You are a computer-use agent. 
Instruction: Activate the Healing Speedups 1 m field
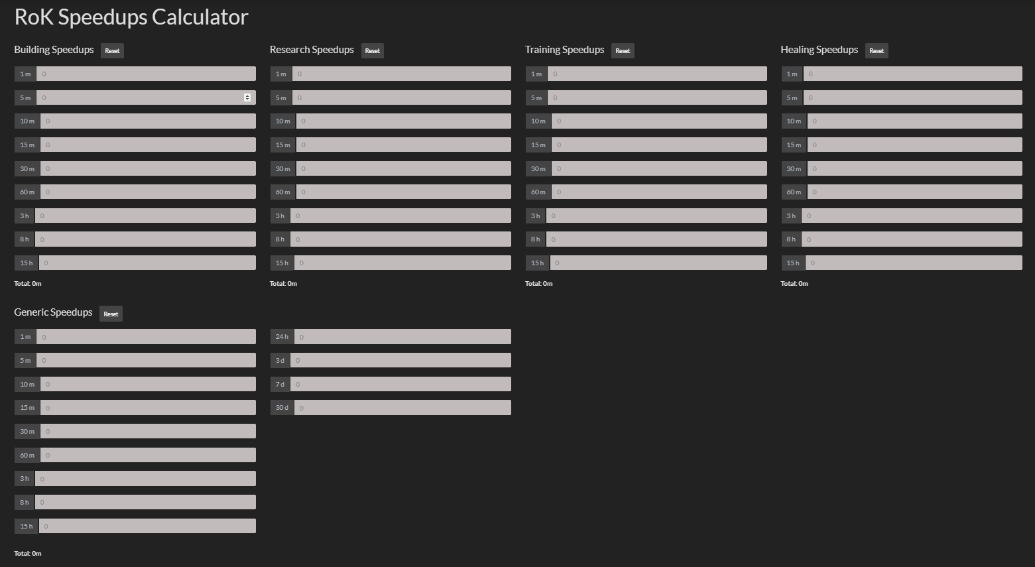(913, 74)
